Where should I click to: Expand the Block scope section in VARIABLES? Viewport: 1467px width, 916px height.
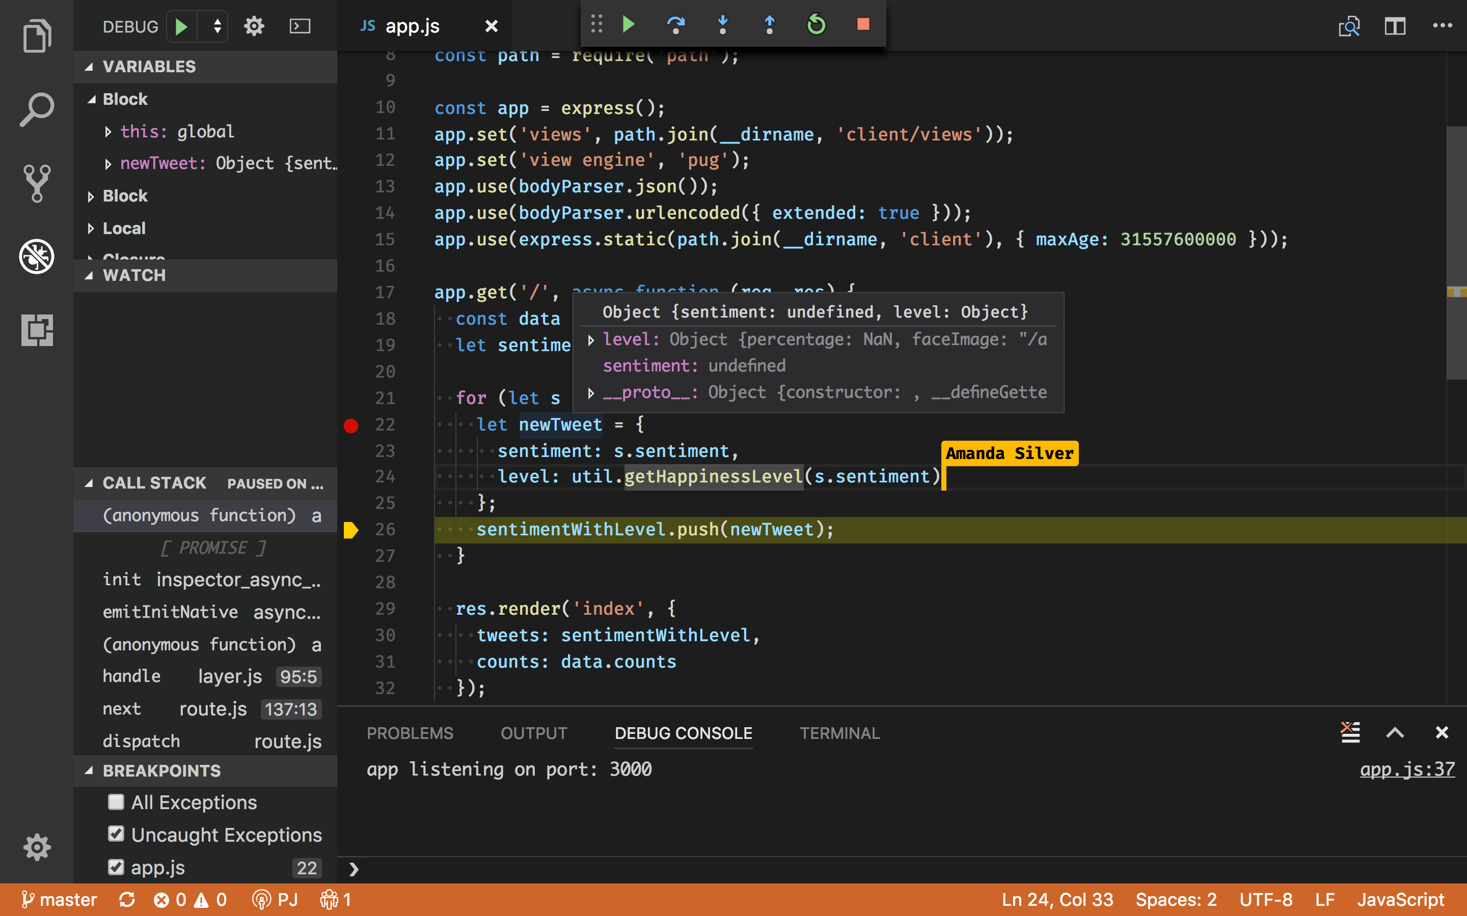coord(125,195)
